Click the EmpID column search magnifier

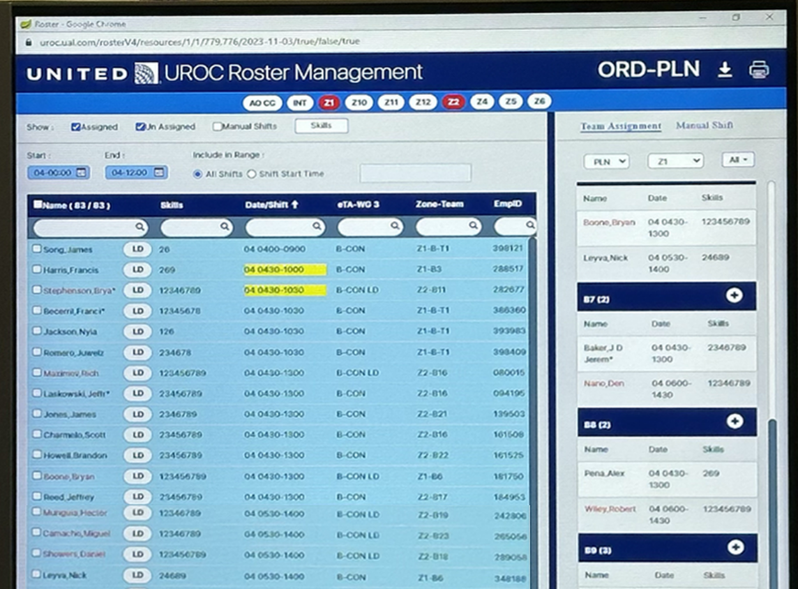[x=530, y=225]
